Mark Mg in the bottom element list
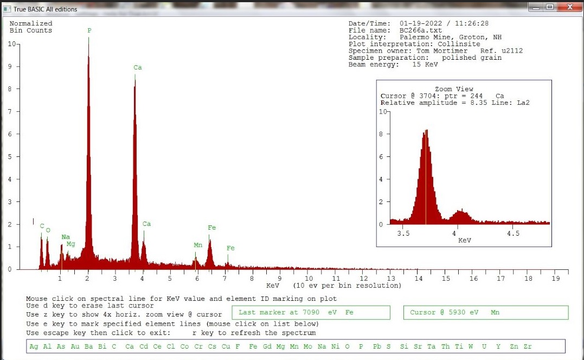Image resolution: width=584 pixels, height=360 pixels. click(280, 346)
